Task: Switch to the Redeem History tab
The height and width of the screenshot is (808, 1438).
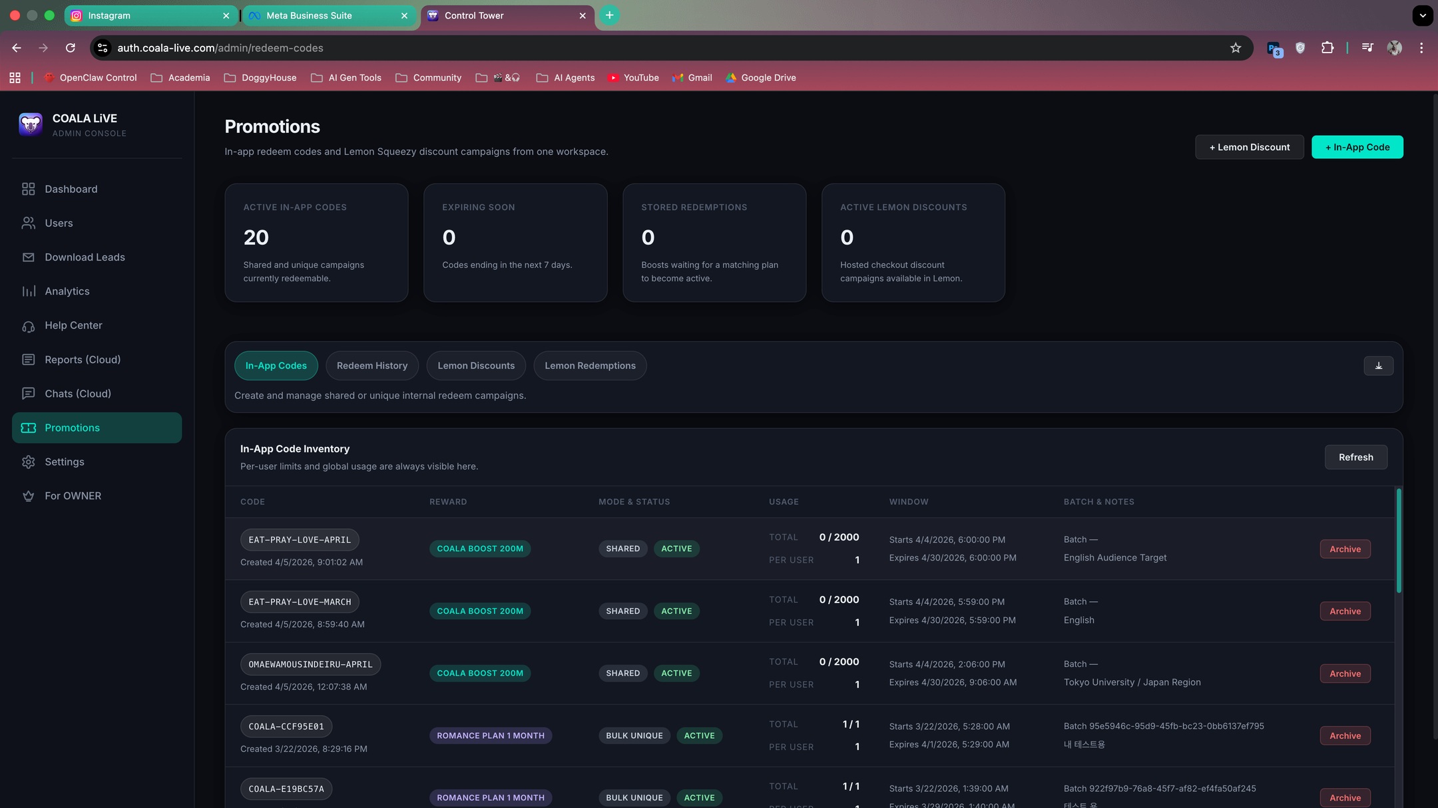Action: (371, 365)
